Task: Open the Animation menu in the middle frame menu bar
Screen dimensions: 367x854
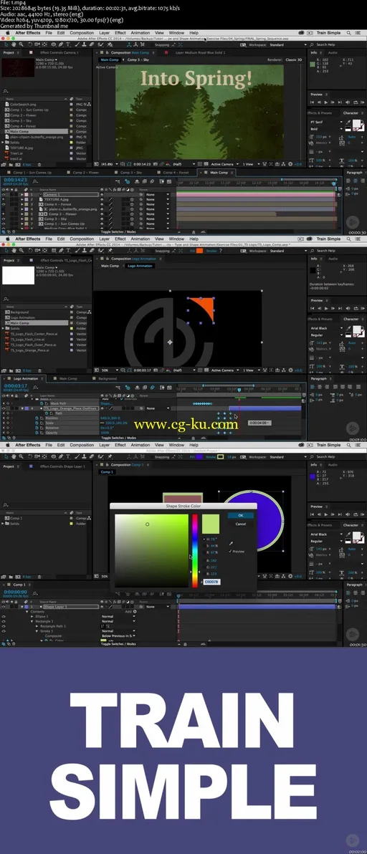Action: click(140, 239)
